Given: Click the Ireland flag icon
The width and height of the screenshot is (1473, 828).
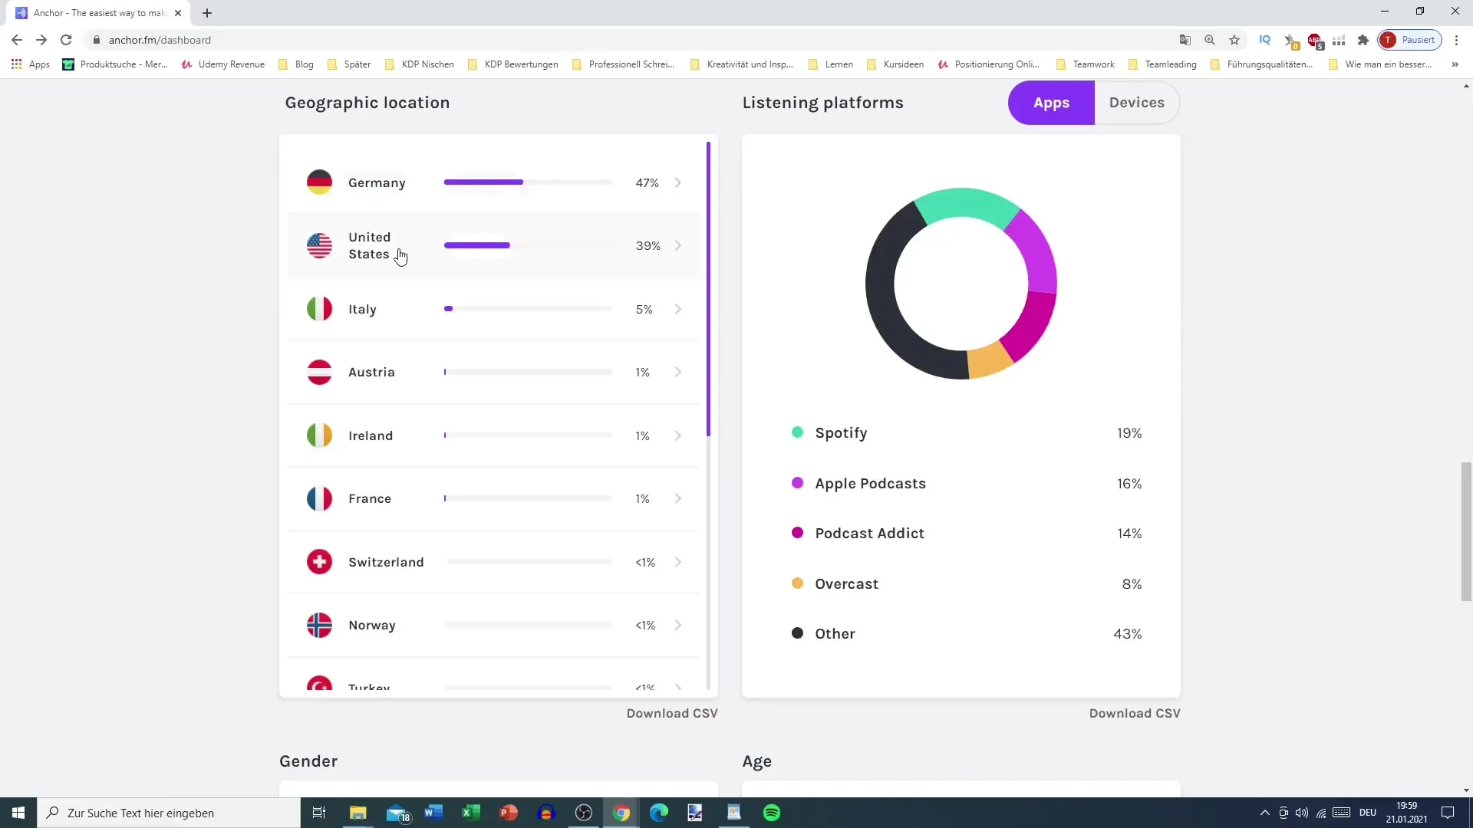Looking at the screenshot, I should point(319,435).
